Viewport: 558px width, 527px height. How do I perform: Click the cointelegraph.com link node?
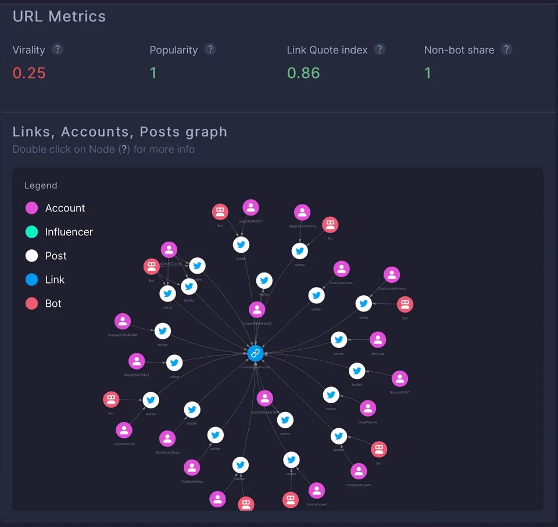click(x=255, y=353)
